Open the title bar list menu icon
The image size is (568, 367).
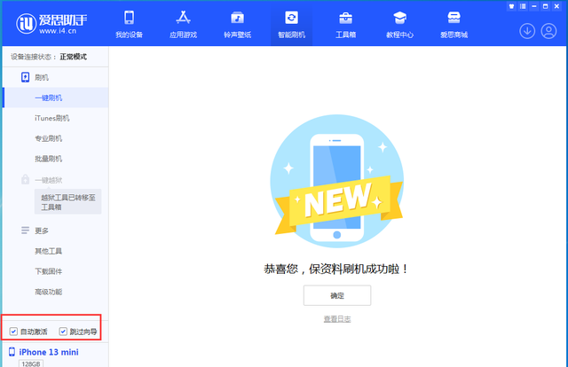(x=523, y=6)
